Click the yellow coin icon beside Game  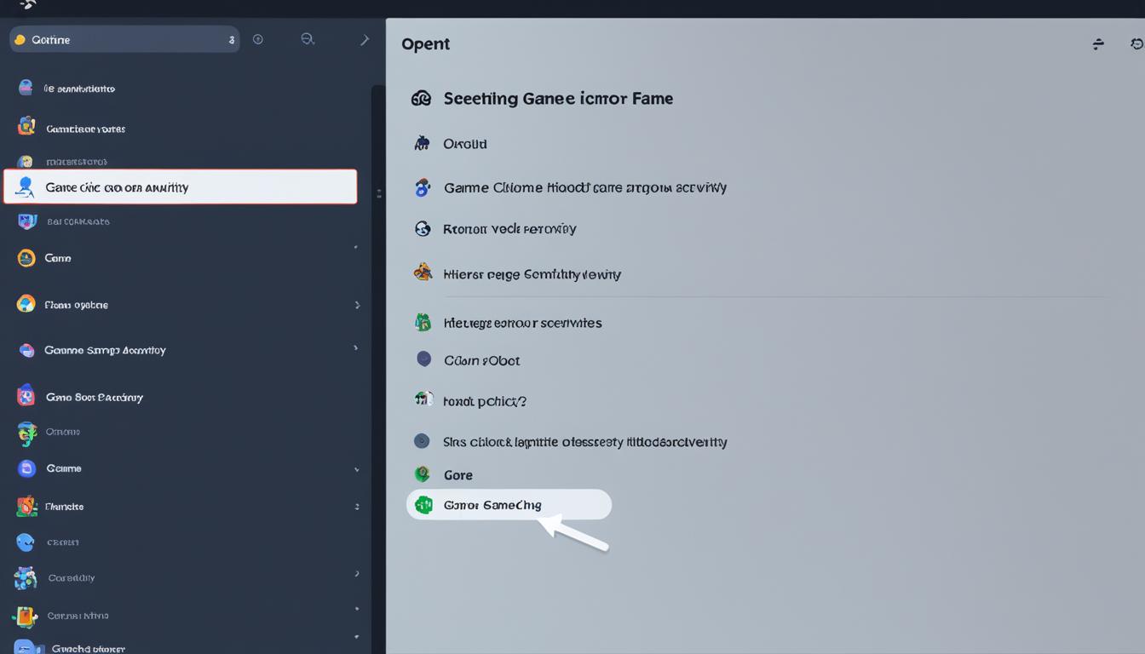point(26,258)
